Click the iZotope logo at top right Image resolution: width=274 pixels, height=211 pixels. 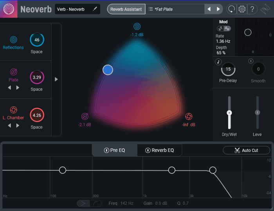[265, 9]
